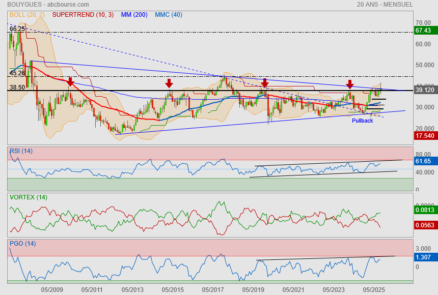Toggle the MM (200) legend entry
438x295 pixels.
point(134,15)
